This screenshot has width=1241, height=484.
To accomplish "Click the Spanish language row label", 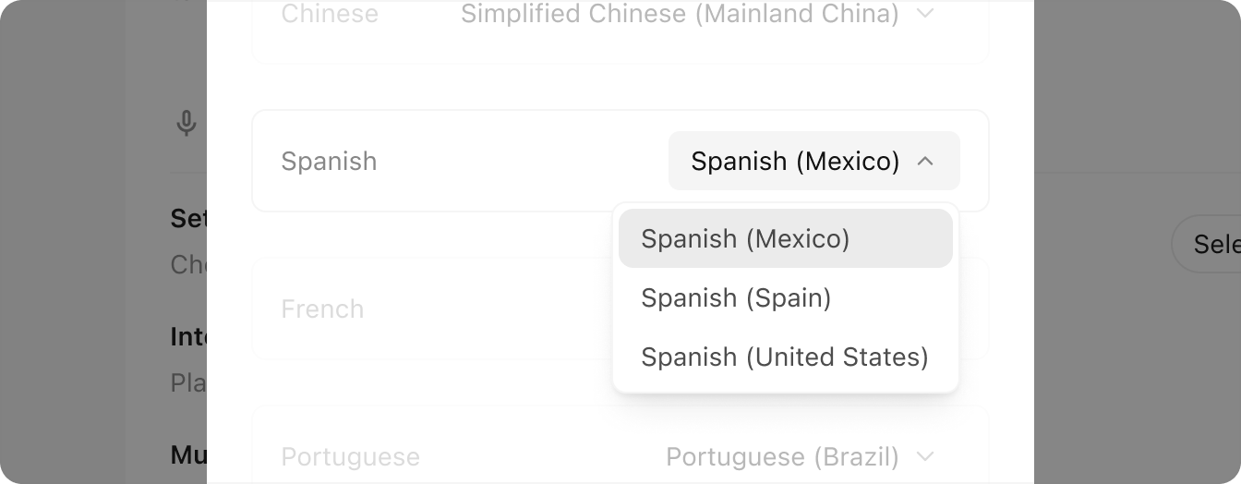I will click(329, 162).
